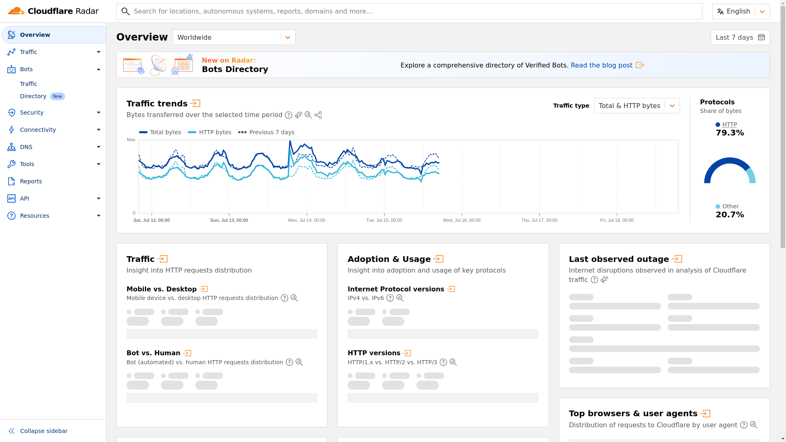Click the Traffic trends megaphone icon
The image size is (786, 442).
coord(298,115)
